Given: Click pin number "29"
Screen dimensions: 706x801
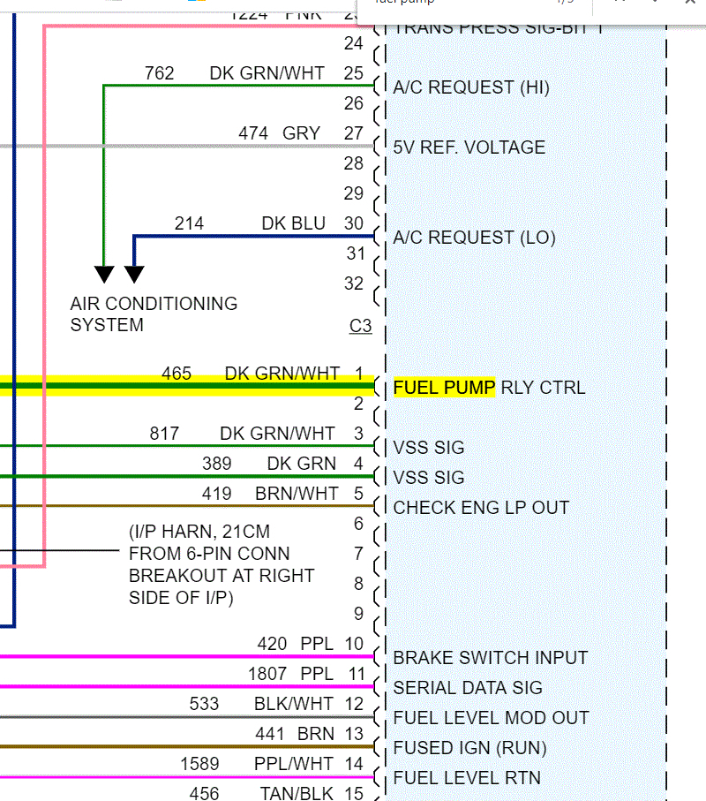Looking at the screenshot, I should 353,193.
